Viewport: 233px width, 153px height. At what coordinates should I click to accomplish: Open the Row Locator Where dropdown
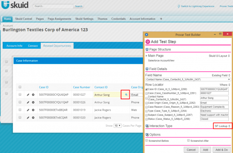(225, 85)
